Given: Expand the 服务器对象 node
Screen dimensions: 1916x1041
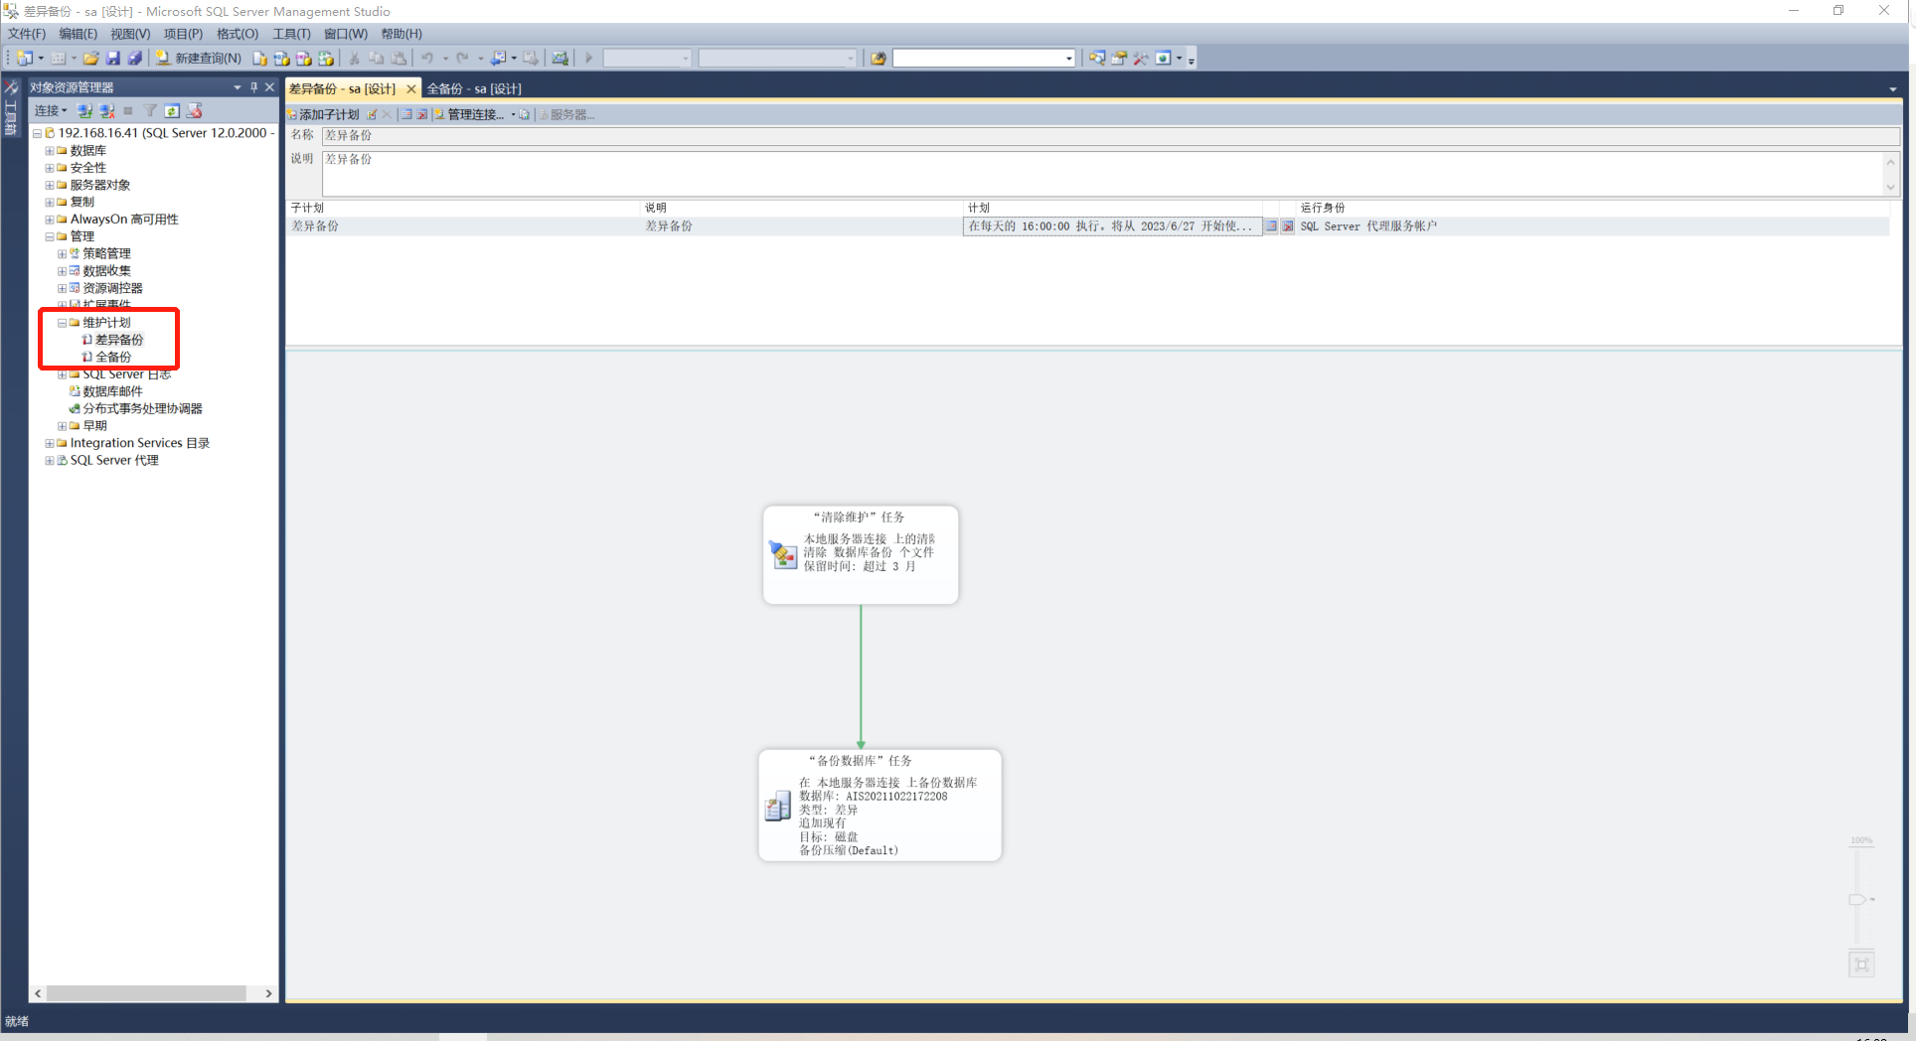Looking at the screenshot, I should coord(50,185).
